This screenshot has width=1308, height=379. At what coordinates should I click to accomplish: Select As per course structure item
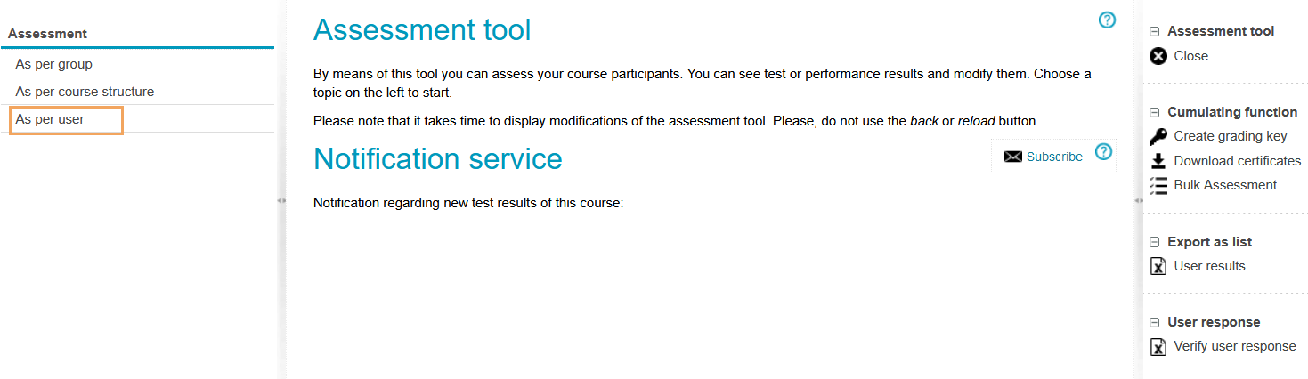85,92
